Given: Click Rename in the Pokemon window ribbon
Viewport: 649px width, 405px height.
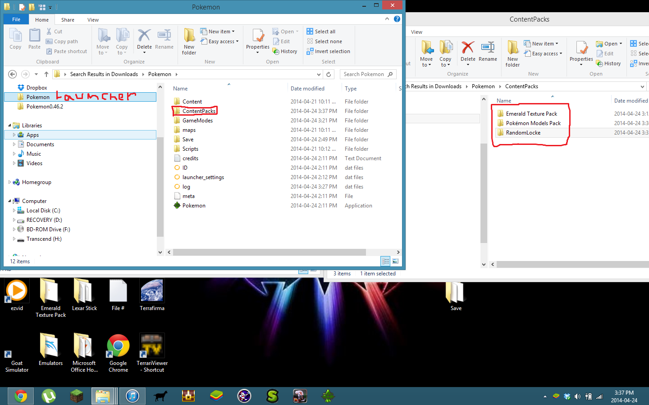Looking at the screenshot, I should (164, 39).
